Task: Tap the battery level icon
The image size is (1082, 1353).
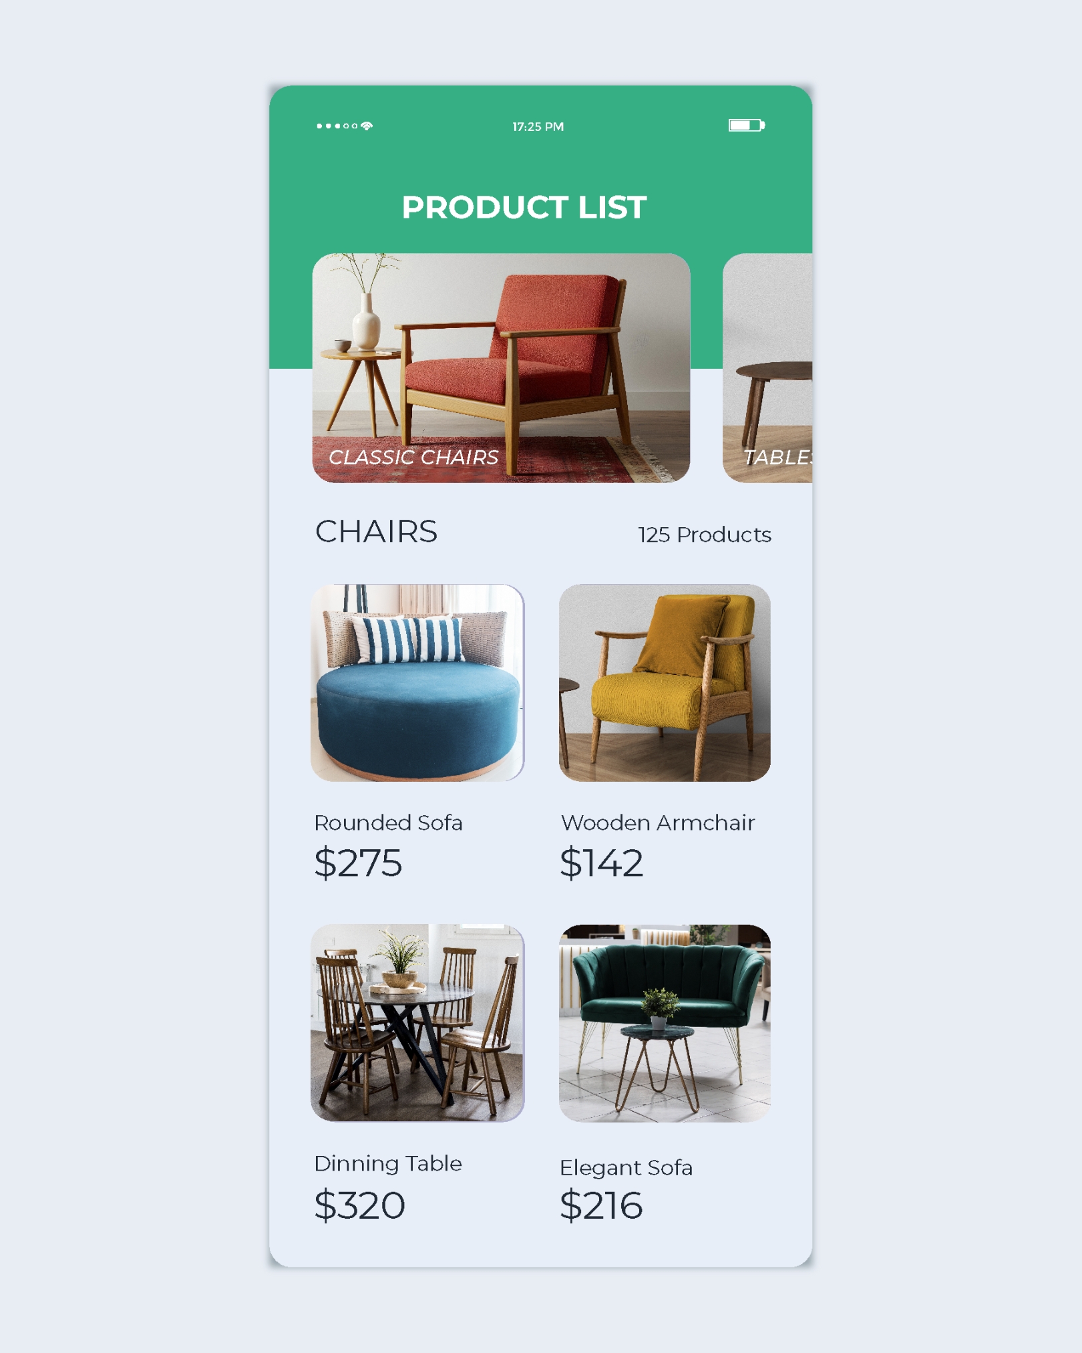Action: pos(746,126)
